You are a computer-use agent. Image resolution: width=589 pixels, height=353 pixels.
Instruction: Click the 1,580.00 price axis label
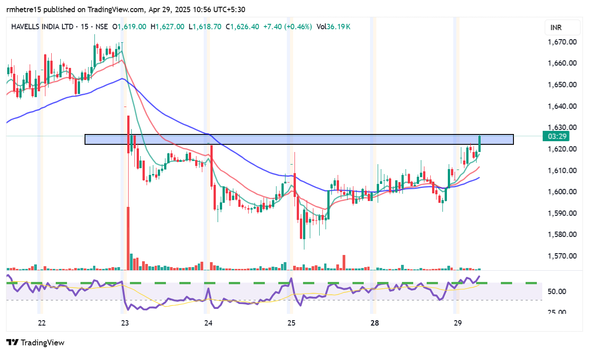[x=562, y=234]
